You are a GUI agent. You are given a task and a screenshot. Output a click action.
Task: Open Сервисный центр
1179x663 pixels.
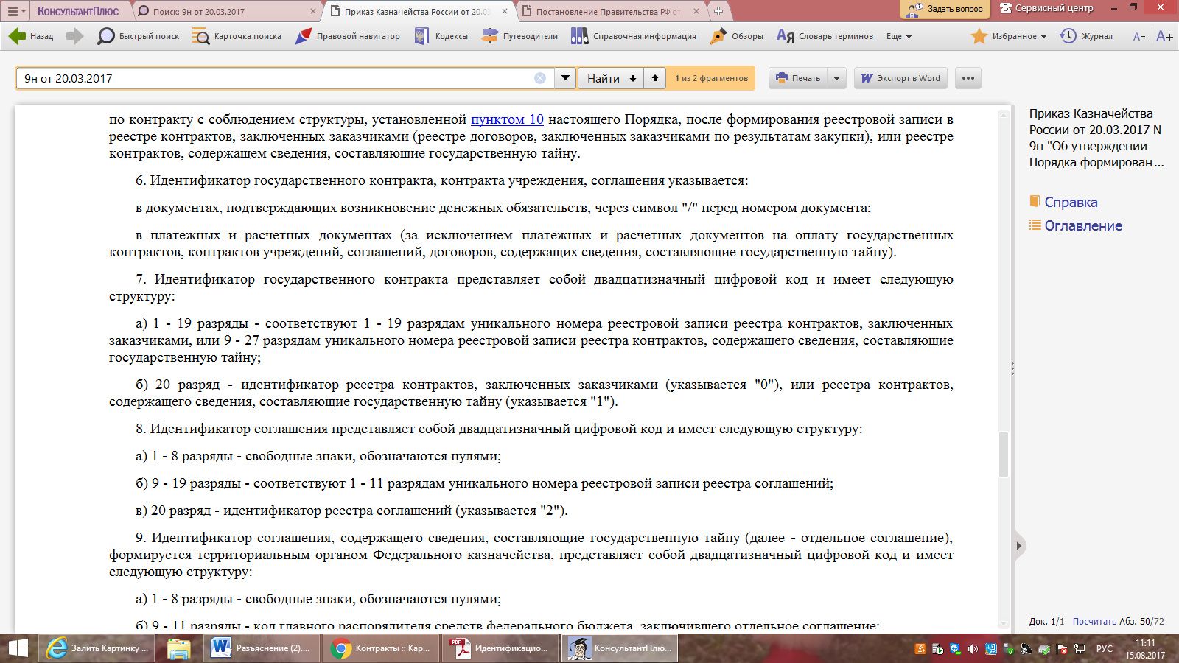(x=1046, y=8)
